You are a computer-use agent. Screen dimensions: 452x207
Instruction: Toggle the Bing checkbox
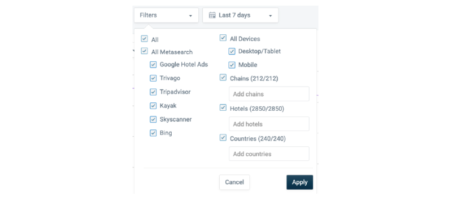coord(153,133)
